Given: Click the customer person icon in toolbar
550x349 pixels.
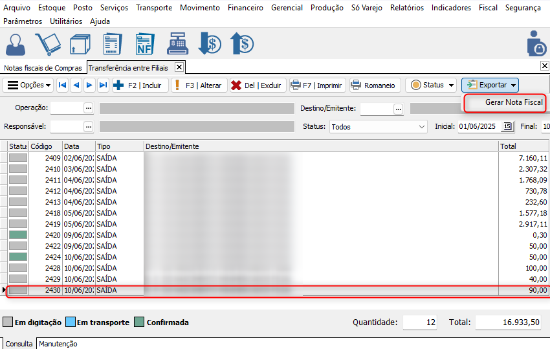Looking at the screenshot, I should point(15,43).
